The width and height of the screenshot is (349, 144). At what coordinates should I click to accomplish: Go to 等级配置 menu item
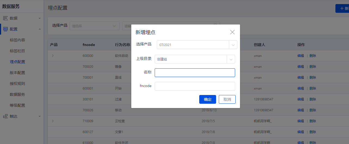(x=17, y=105)
